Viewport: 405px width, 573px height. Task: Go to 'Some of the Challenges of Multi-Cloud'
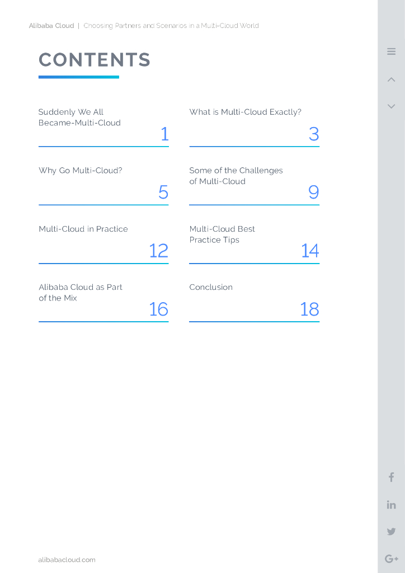236,176
